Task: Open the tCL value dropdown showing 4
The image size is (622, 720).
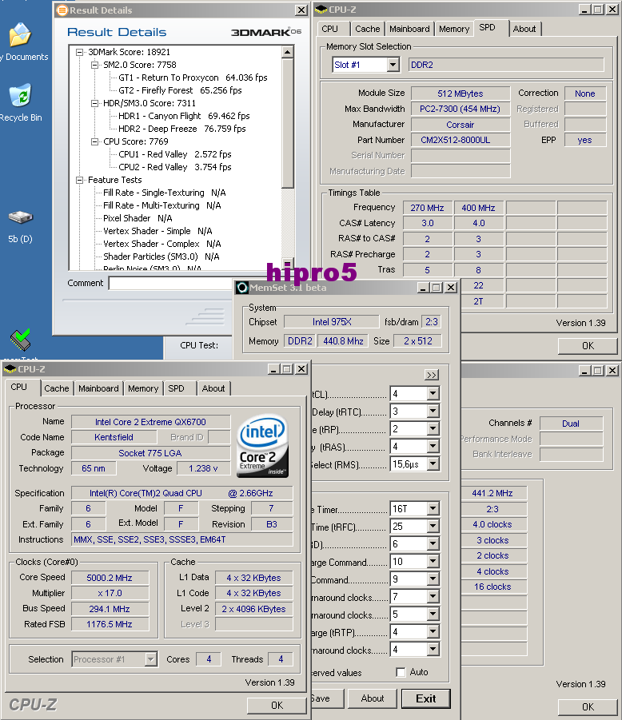Action: click(x=433, y=393)
